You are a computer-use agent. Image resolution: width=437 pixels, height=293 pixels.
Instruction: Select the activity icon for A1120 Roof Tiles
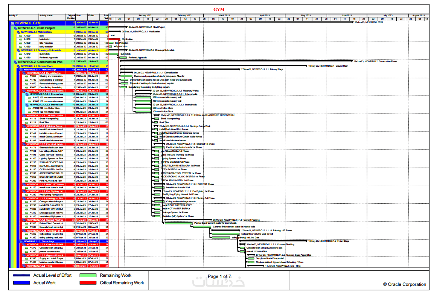27,122
